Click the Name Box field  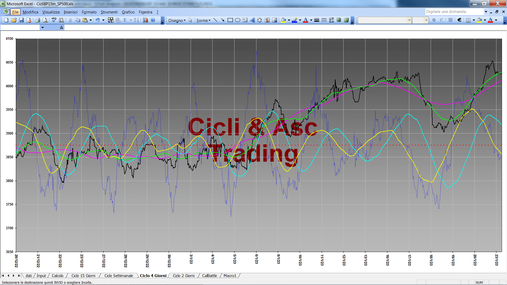tap(20, 27)
